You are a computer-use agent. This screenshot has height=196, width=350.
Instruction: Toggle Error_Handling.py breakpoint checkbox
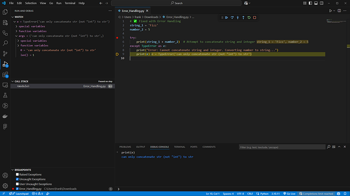(17, 189)
